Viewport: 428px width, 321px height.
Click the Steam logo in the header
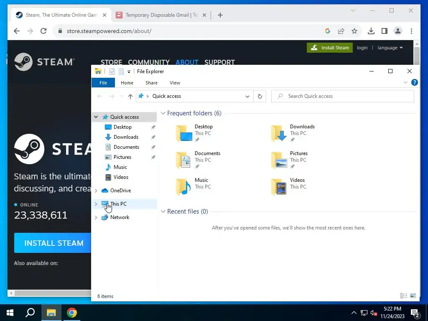click(44, 62)
